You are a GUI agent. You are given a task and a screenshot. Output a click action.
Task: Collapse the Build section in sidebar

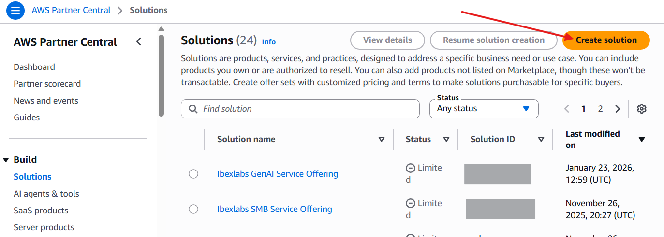[x=6, y=160]
